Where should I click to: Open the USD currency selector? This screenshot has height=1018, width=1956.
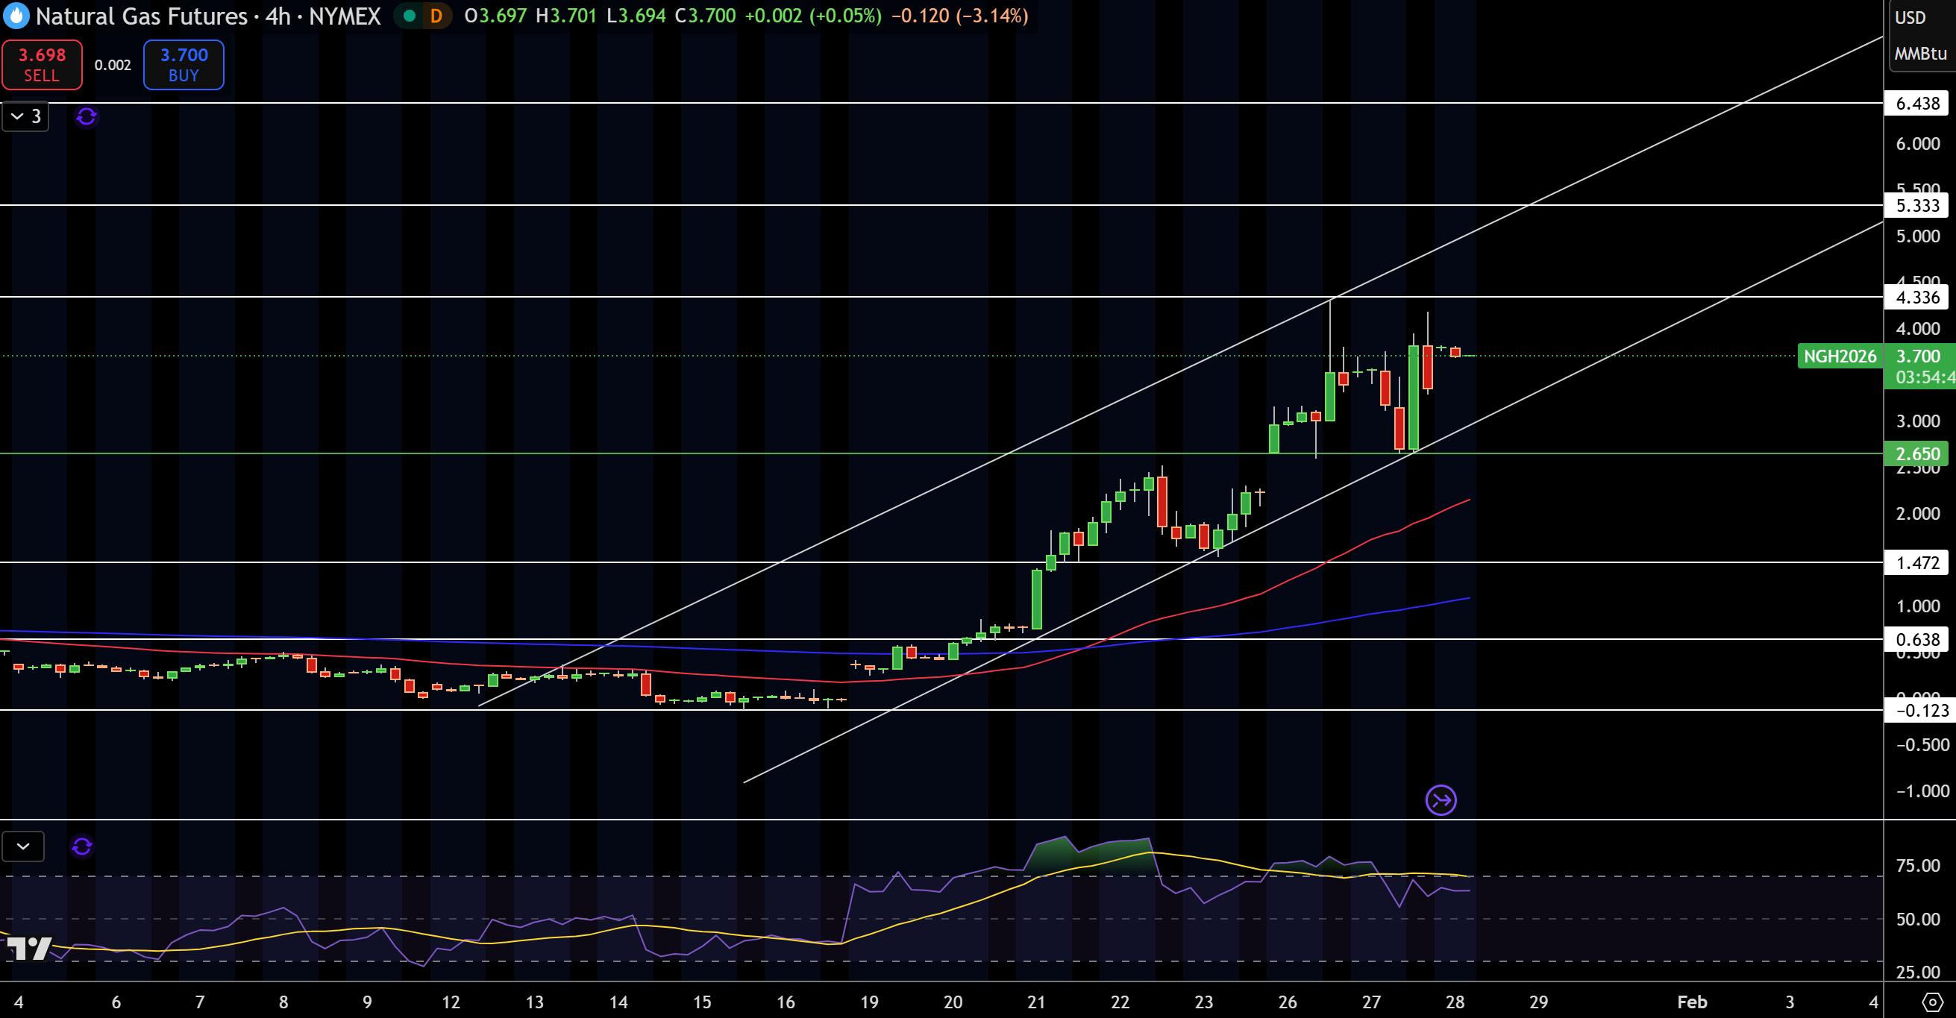coord(1910,16)
